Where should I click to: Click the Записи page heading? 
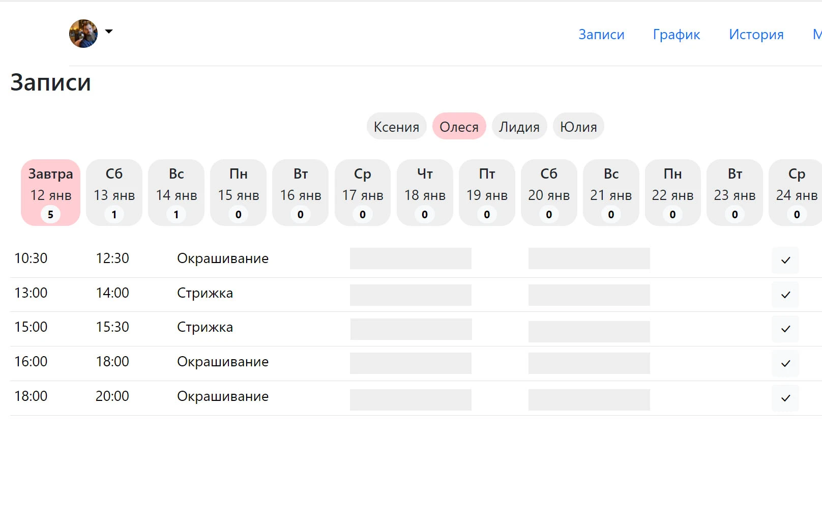50,82
